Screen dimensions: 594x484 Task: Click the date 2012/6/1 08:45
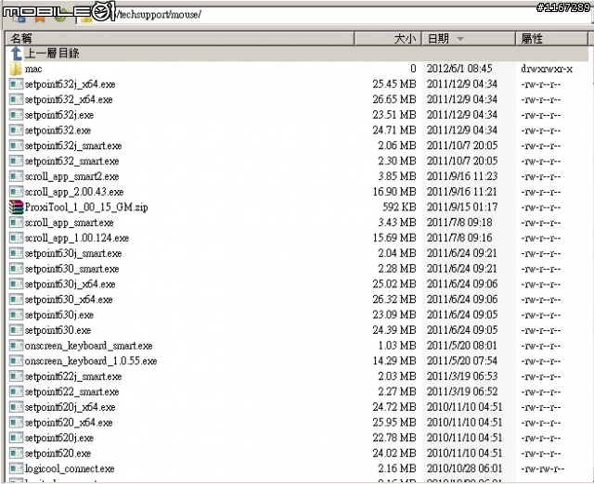click(459, 69)
